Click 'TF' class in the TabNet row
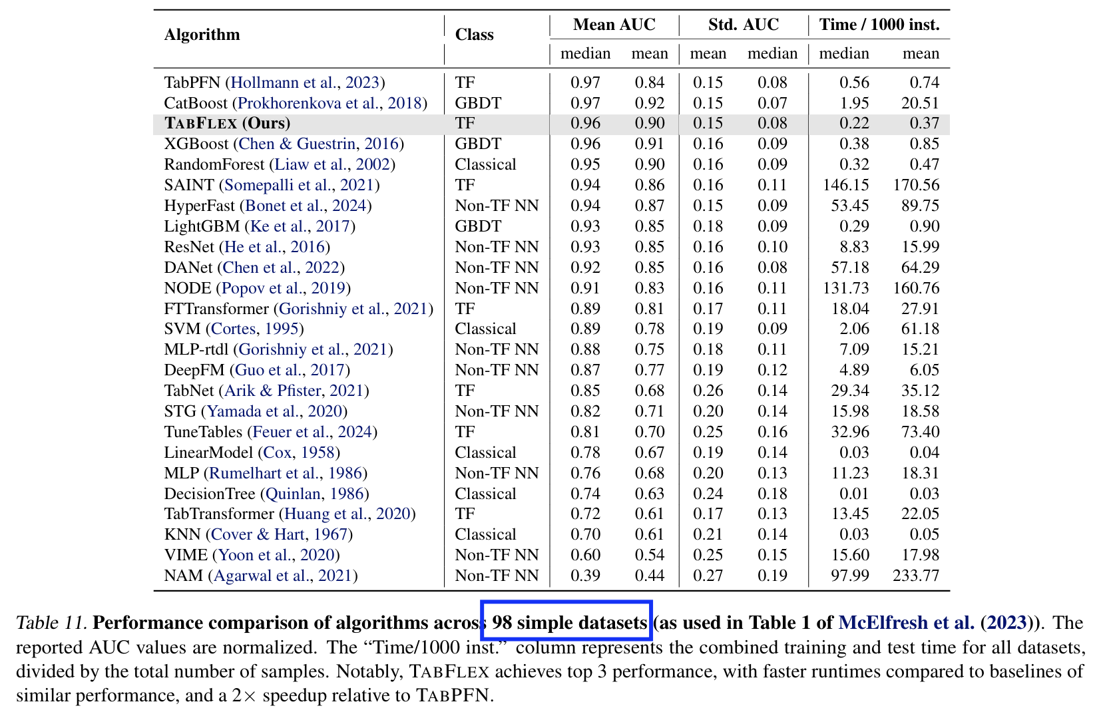The image size is (1101, 720). pyautogui.click(x=465, y=391)
